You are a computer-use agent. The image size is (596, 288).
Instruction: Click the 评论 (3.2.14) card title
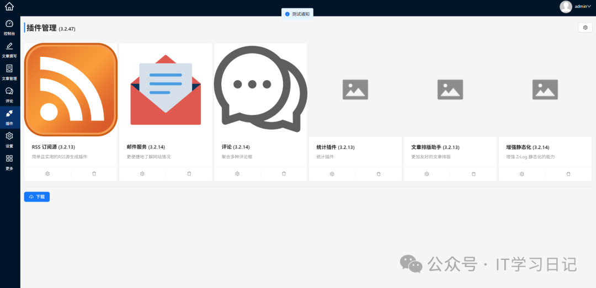[236, 147]
